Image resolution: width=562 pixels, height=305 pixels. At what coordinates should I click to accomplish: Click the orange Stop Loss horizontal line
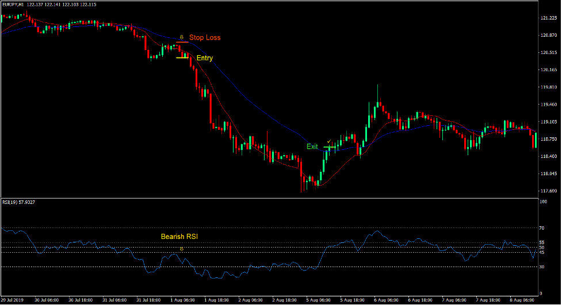[x=182, y=43]
